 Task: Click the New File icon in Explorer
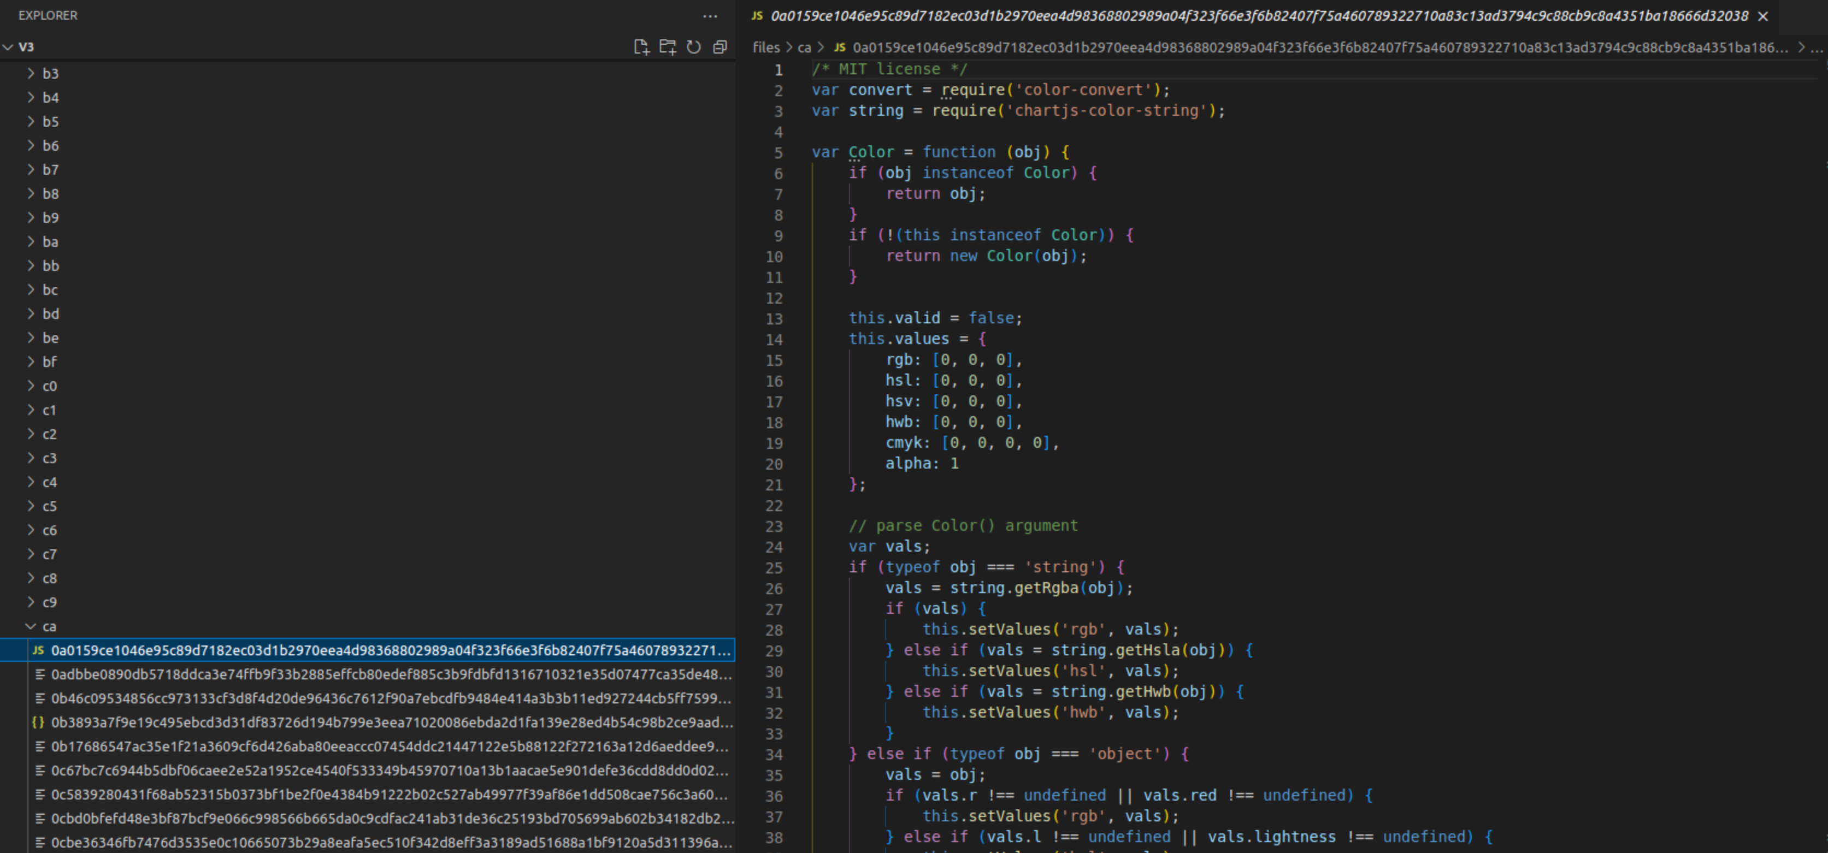(641, 47)
